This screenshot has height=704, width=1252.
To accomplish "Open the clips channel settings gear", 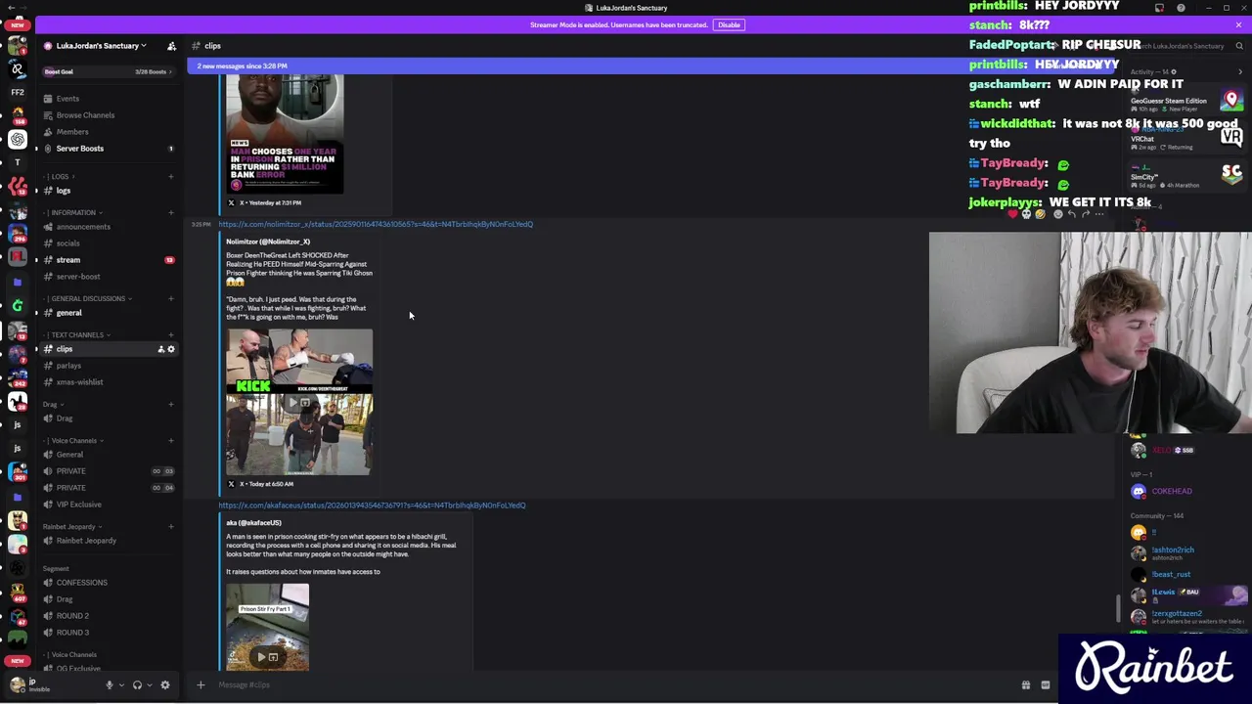I will [x=171, y=349].
